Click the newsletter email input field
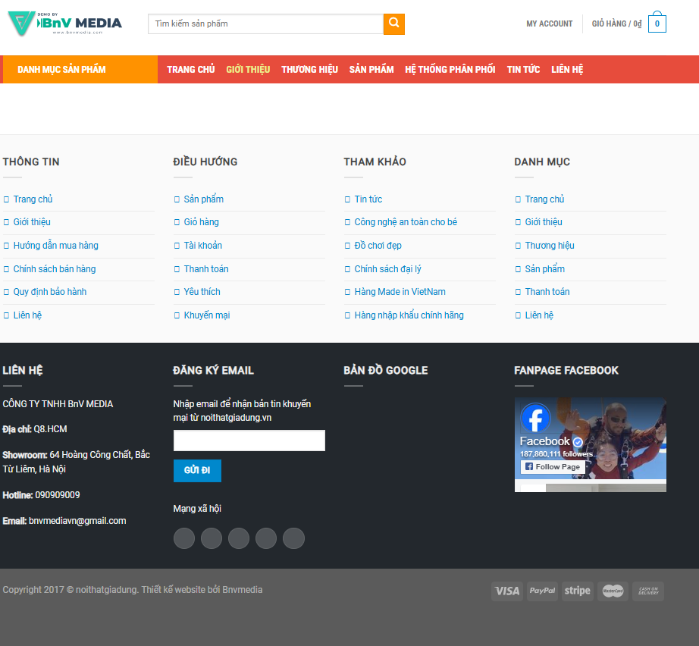The width and height of the screenshot is (699, 646). tap(249, 441)
